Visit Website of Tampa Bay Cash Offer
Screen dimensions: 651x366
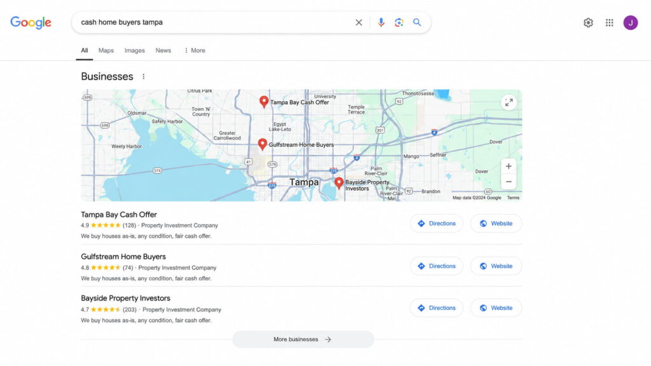496,223
